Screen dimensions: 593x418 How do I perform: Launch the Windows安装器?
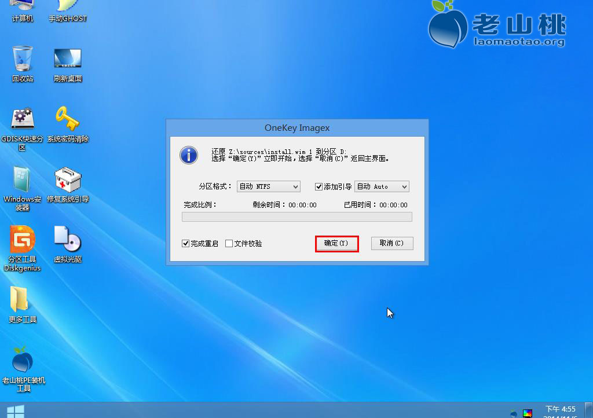click(22, 179)
